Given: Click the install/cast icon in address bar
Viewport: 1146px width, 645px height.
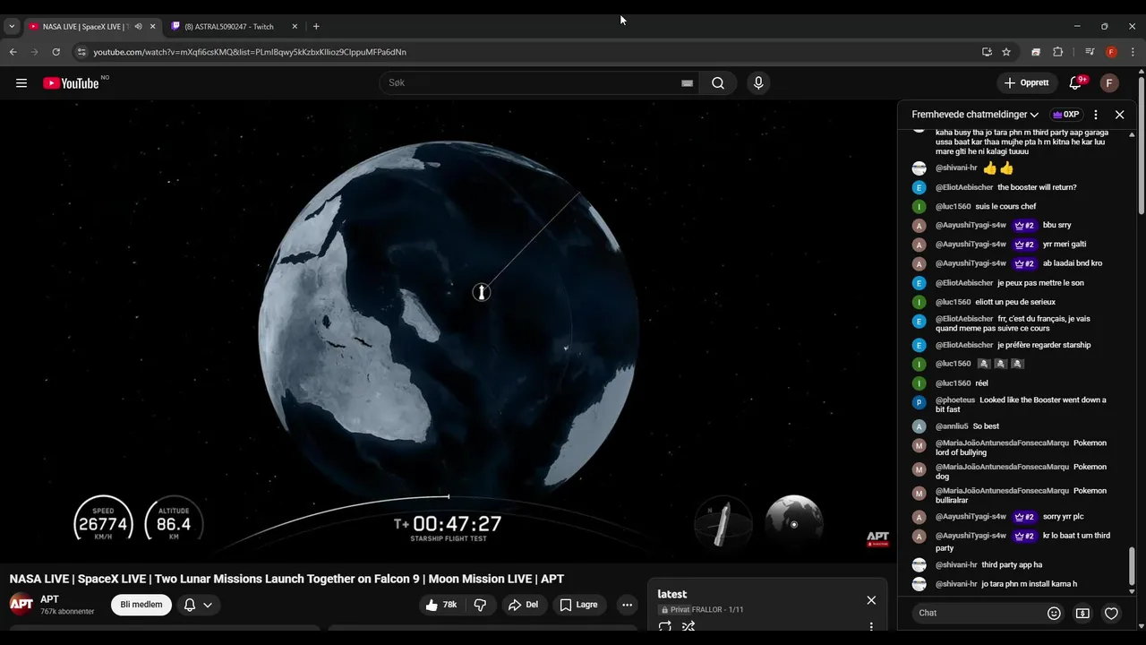Looking at the screenshot, I should click(x=987, y=52).
